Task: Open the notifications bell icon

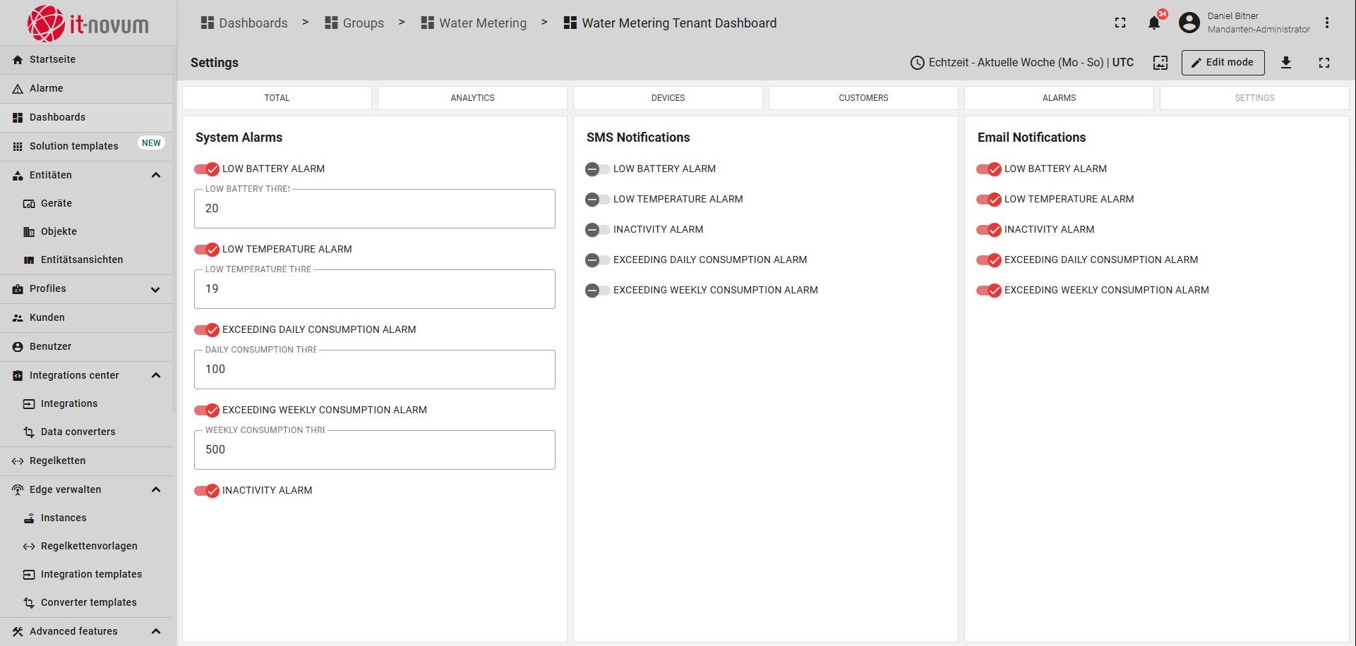Action: click(x=1153, y=23)
